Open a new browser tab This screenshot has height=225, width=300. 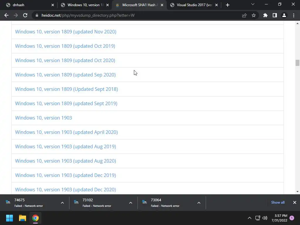pyautogui.click(x=227, y=5)
